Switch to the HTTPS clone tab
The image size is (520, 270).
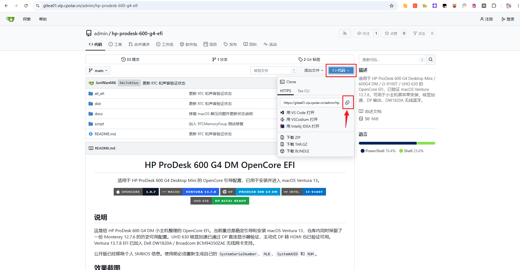[x=286, y=91]
